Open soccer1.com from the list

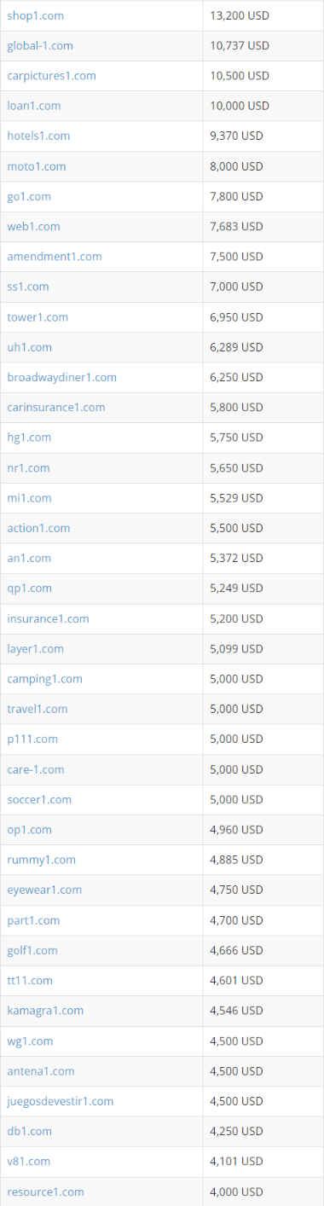coord(39,800)
